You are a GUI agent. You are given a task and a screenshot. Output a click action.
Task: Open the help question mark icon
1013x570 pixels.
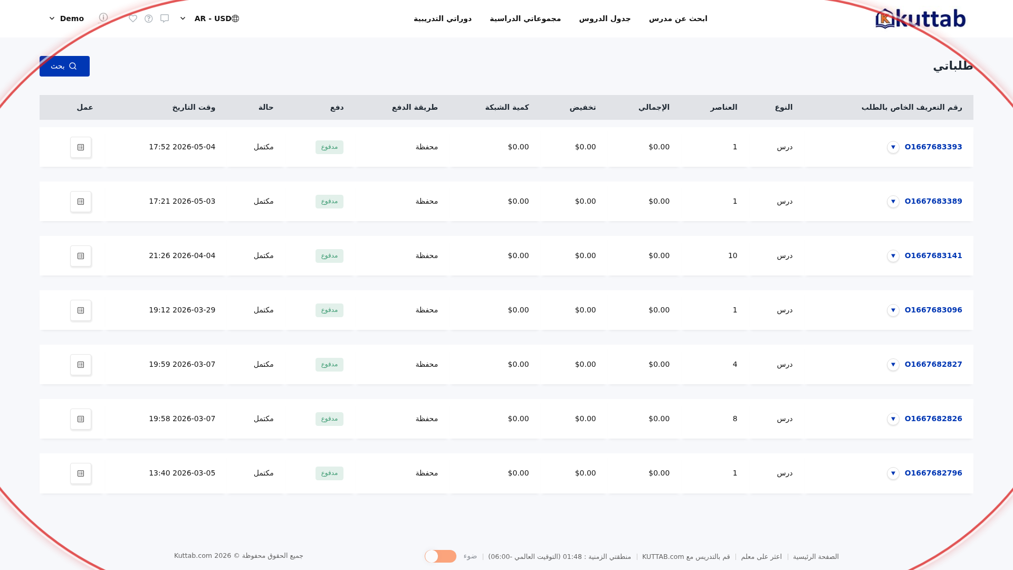pyautogui.click(x=149, y=18)
